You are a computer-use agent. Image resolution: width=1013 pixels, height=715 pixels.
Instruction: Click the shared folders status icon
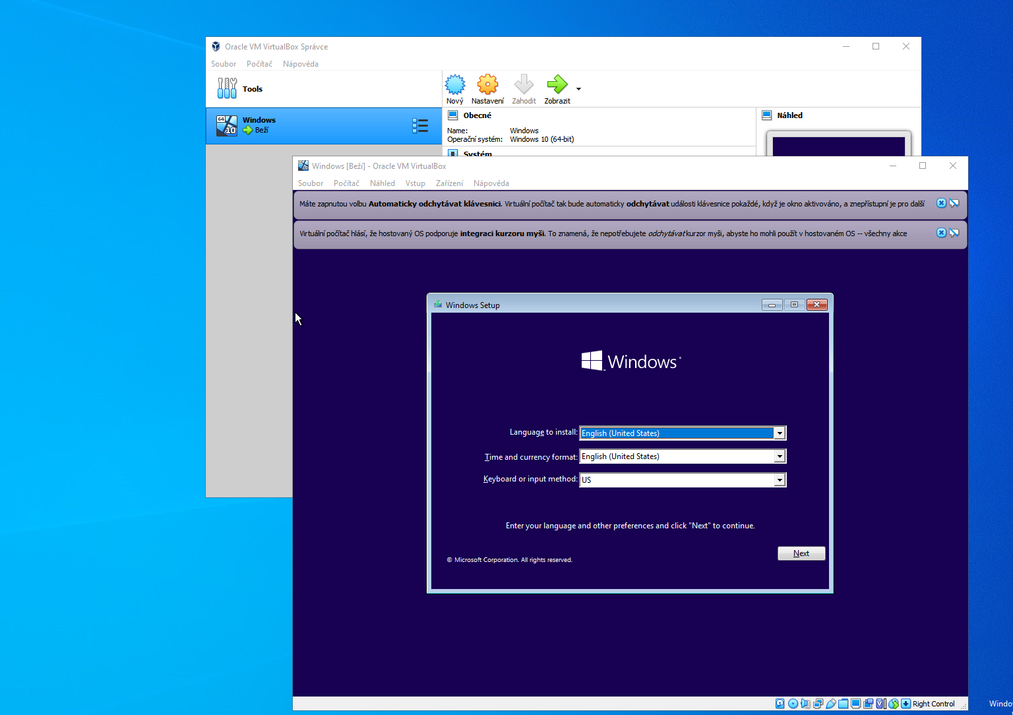tap(844, 704)
